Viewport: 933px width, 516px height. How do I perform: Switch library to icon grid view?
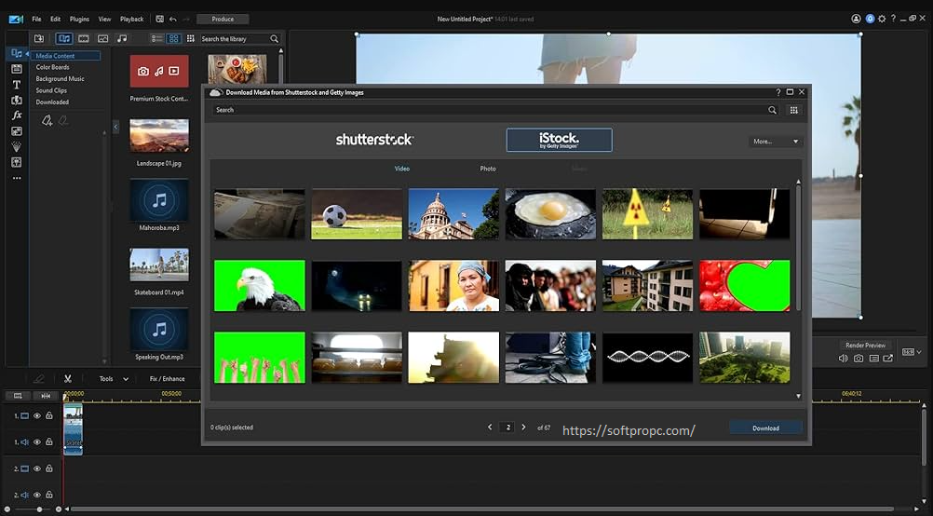pyautogui.click(x=174, y=39)
